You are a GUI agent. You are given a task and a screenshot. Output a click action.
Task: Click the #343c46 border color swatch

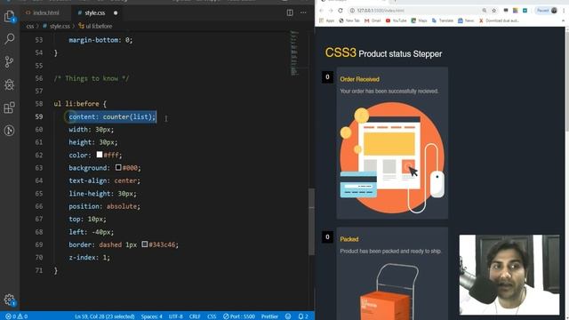[144, 244]
